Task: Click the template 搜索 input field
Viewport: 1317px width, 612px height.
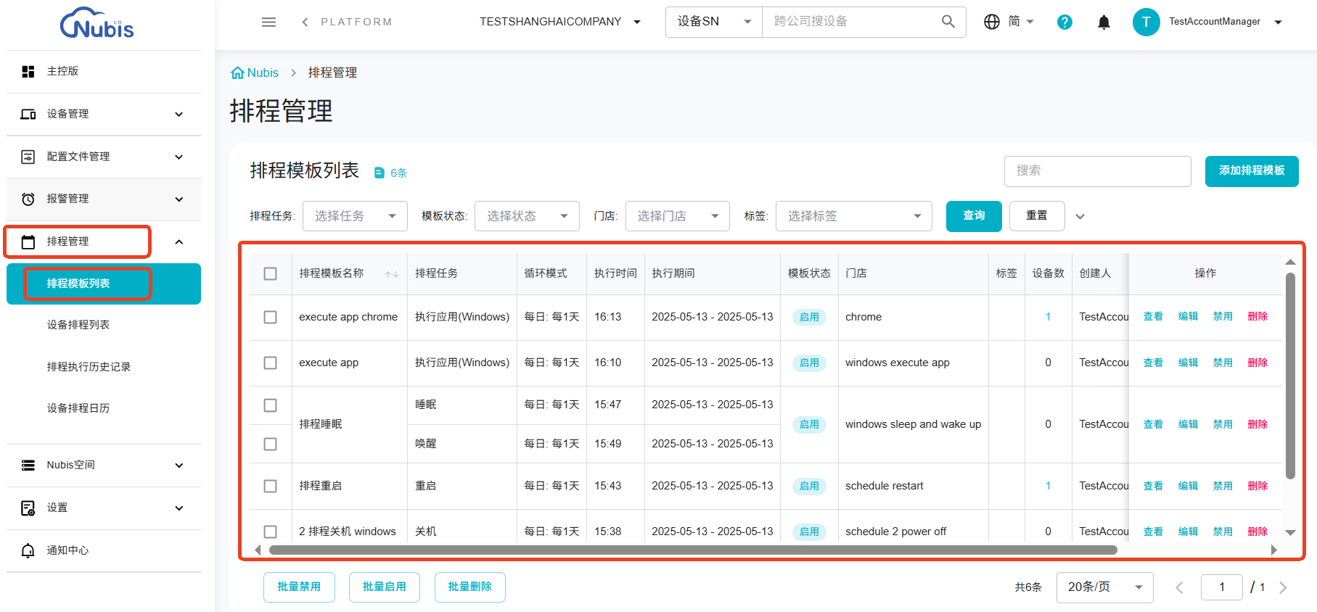Action: coord(1098,171)
